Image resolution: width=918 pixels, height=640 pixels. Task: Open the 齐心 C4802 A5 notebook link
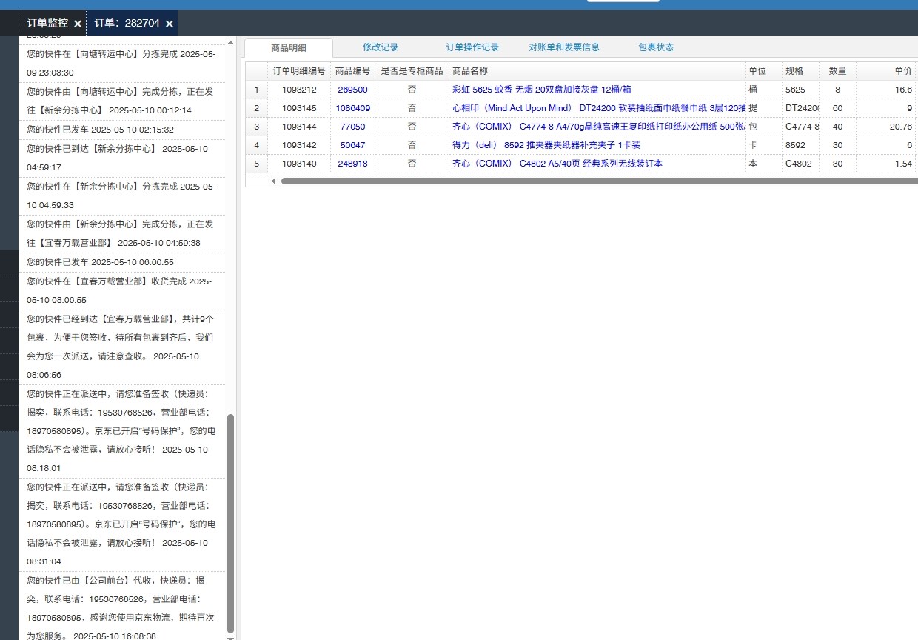click(557, 164)
